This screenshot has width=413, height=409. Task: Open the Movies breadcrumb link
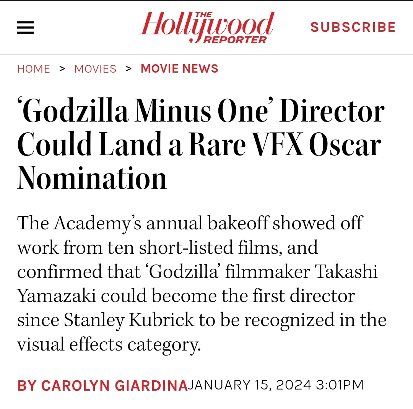(95, 69)
